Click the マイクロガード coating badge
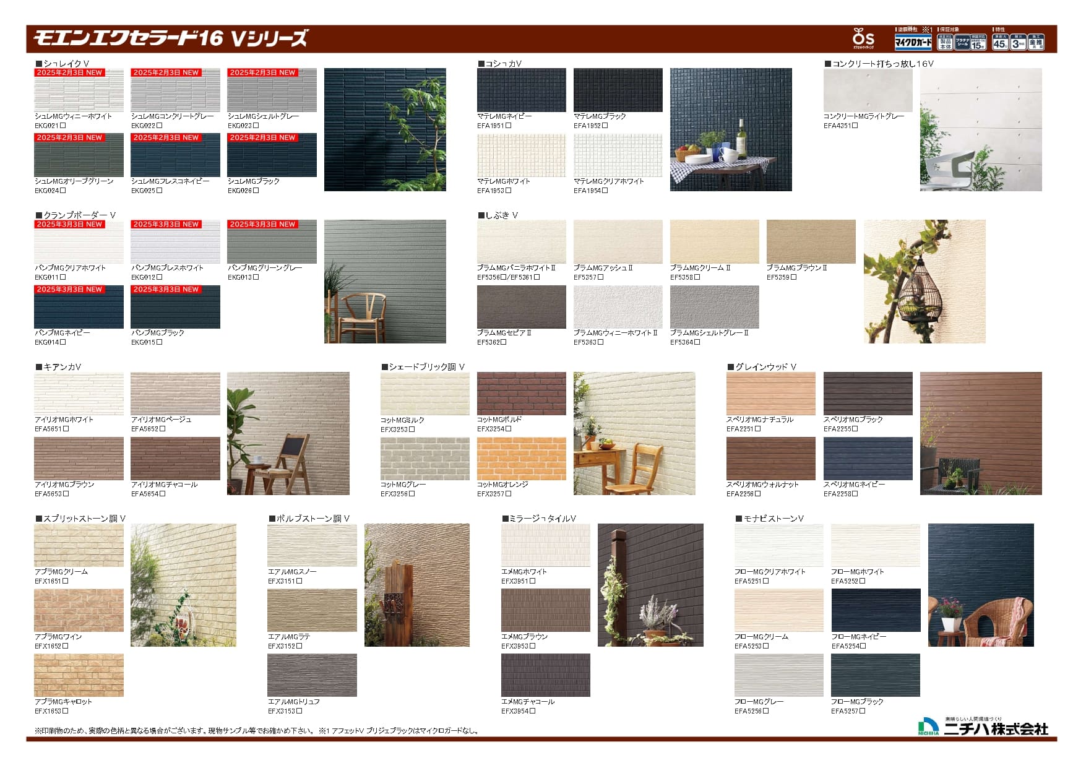 913,41
